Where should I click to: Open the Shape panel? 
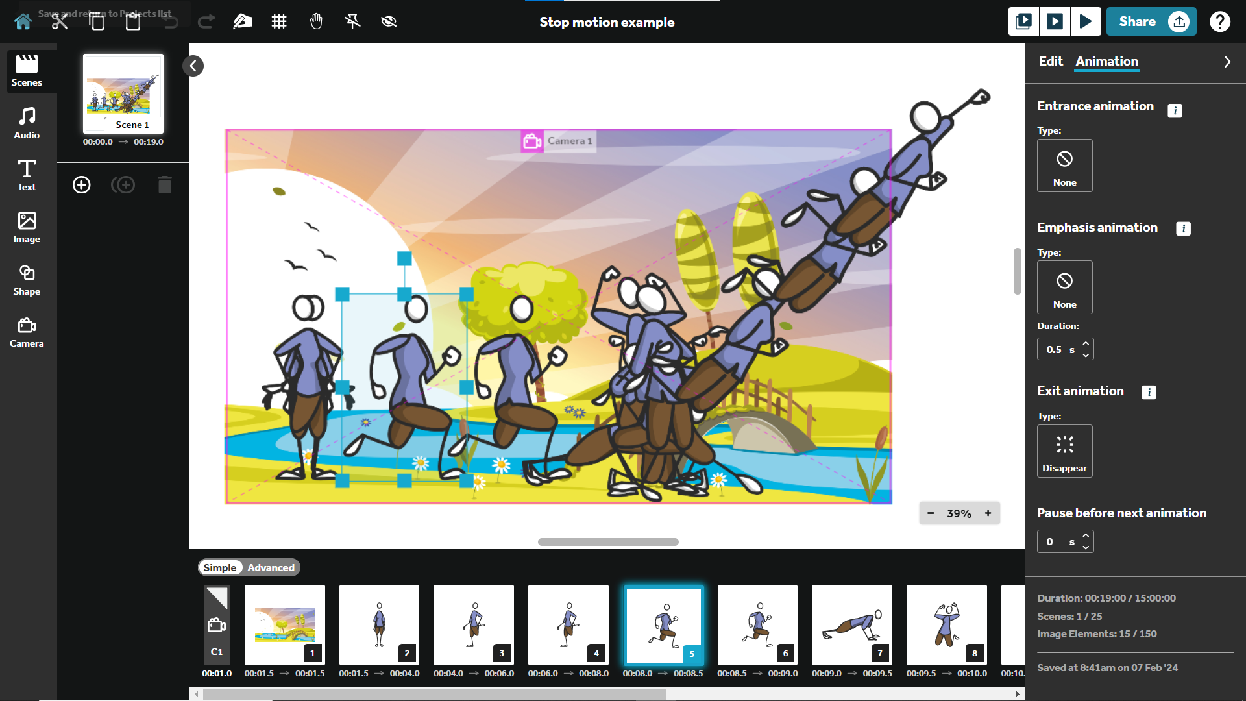(27, 279)
